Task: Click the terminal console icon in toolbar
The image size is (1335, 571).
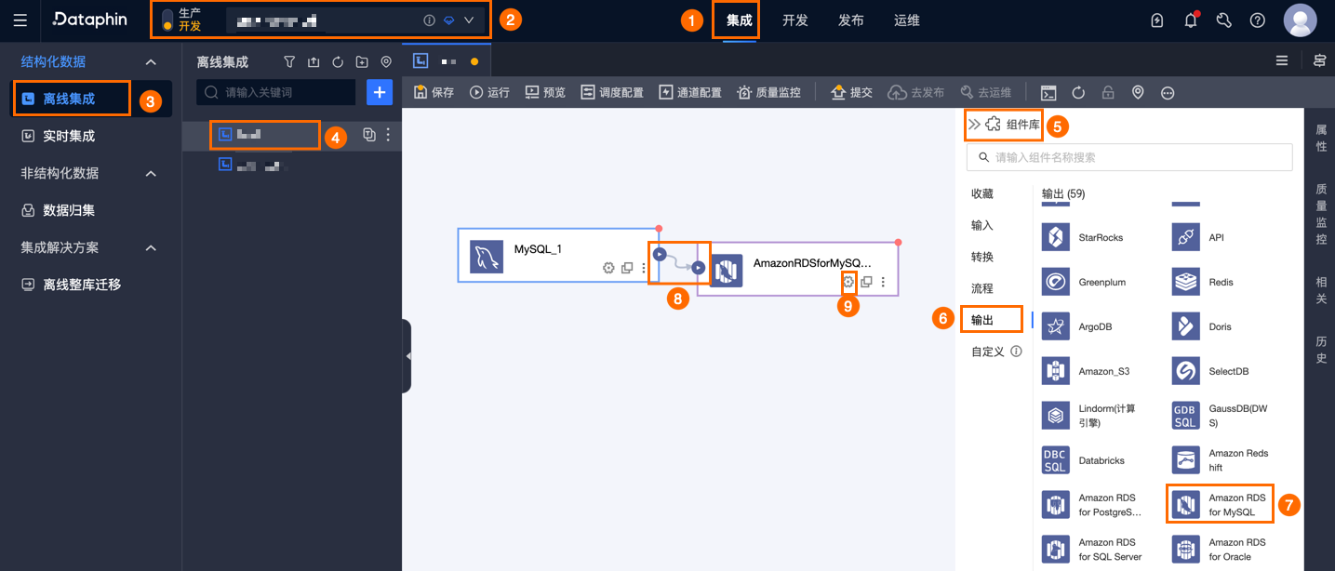Action: click(1048, 92)
